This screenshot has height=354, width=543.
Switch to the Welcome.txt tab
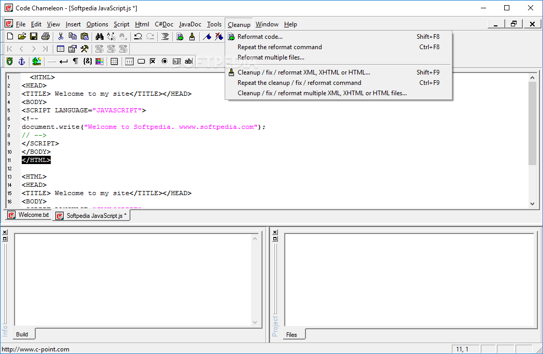pos(28,215)
